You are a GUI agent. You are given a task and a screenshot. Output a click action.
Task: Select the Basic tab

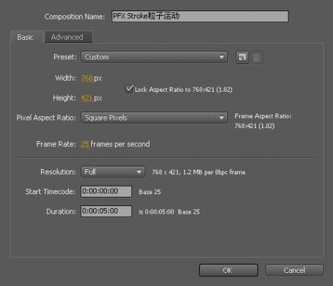(x=26, y=37)
